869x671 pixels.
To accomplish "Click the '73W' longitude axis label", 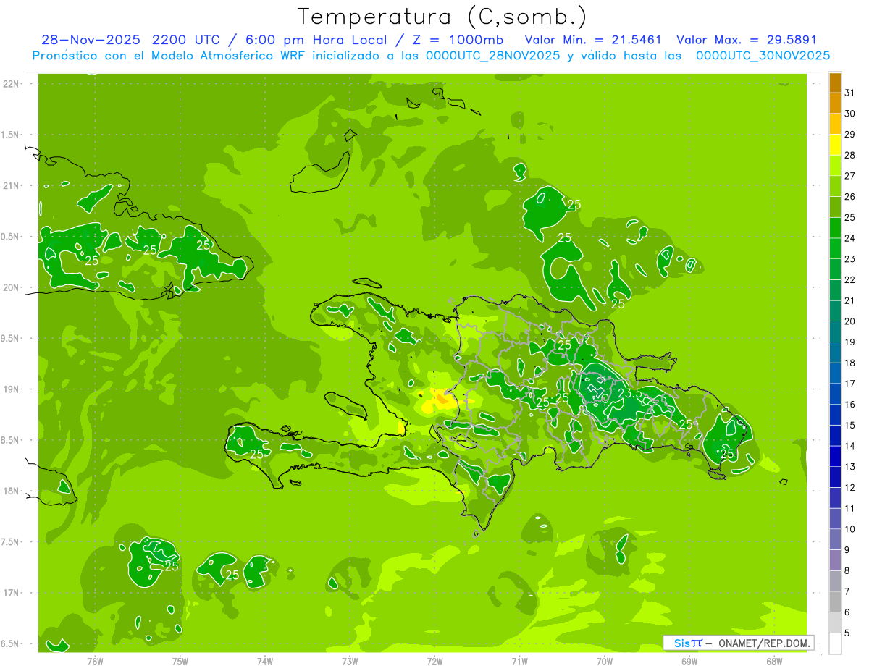I will click(350, 662).
